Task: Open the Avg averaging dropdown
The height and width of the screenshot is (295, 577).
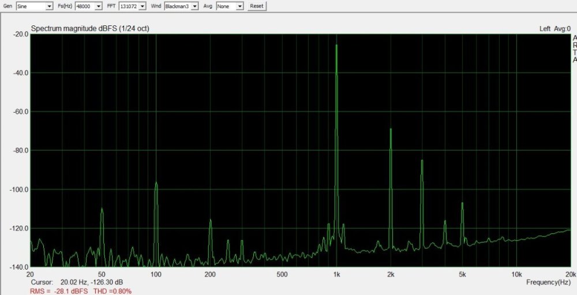Action: (x=230, y=6)
